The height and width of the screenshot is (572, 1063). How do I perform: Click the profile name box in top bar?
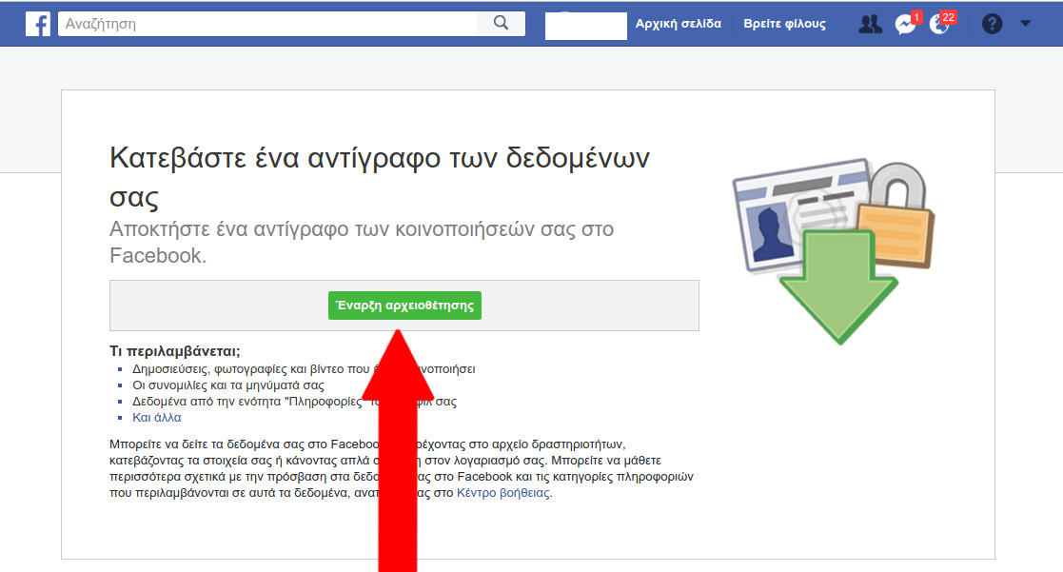(x=585, y=26)
